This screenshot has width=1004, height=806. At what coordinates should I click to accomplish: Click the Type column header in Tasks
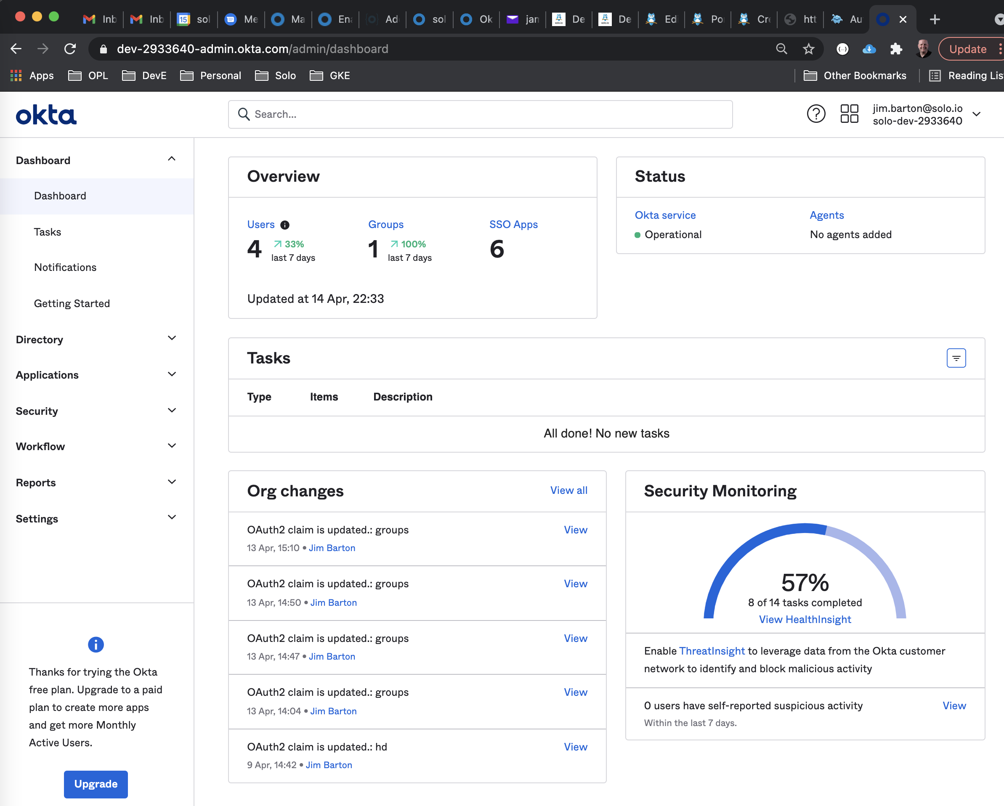pos(259,397)
